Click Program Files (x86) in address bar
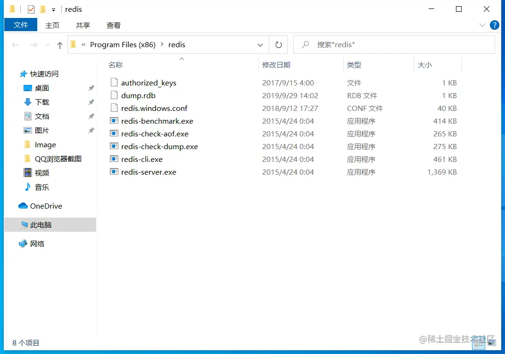Viewport: 505px width, 354px height. coord(123,44)
